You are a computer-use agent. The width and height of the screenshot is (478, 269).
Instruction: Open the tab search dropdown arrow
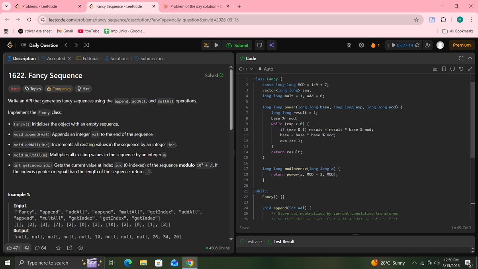(x=6, y=6)
